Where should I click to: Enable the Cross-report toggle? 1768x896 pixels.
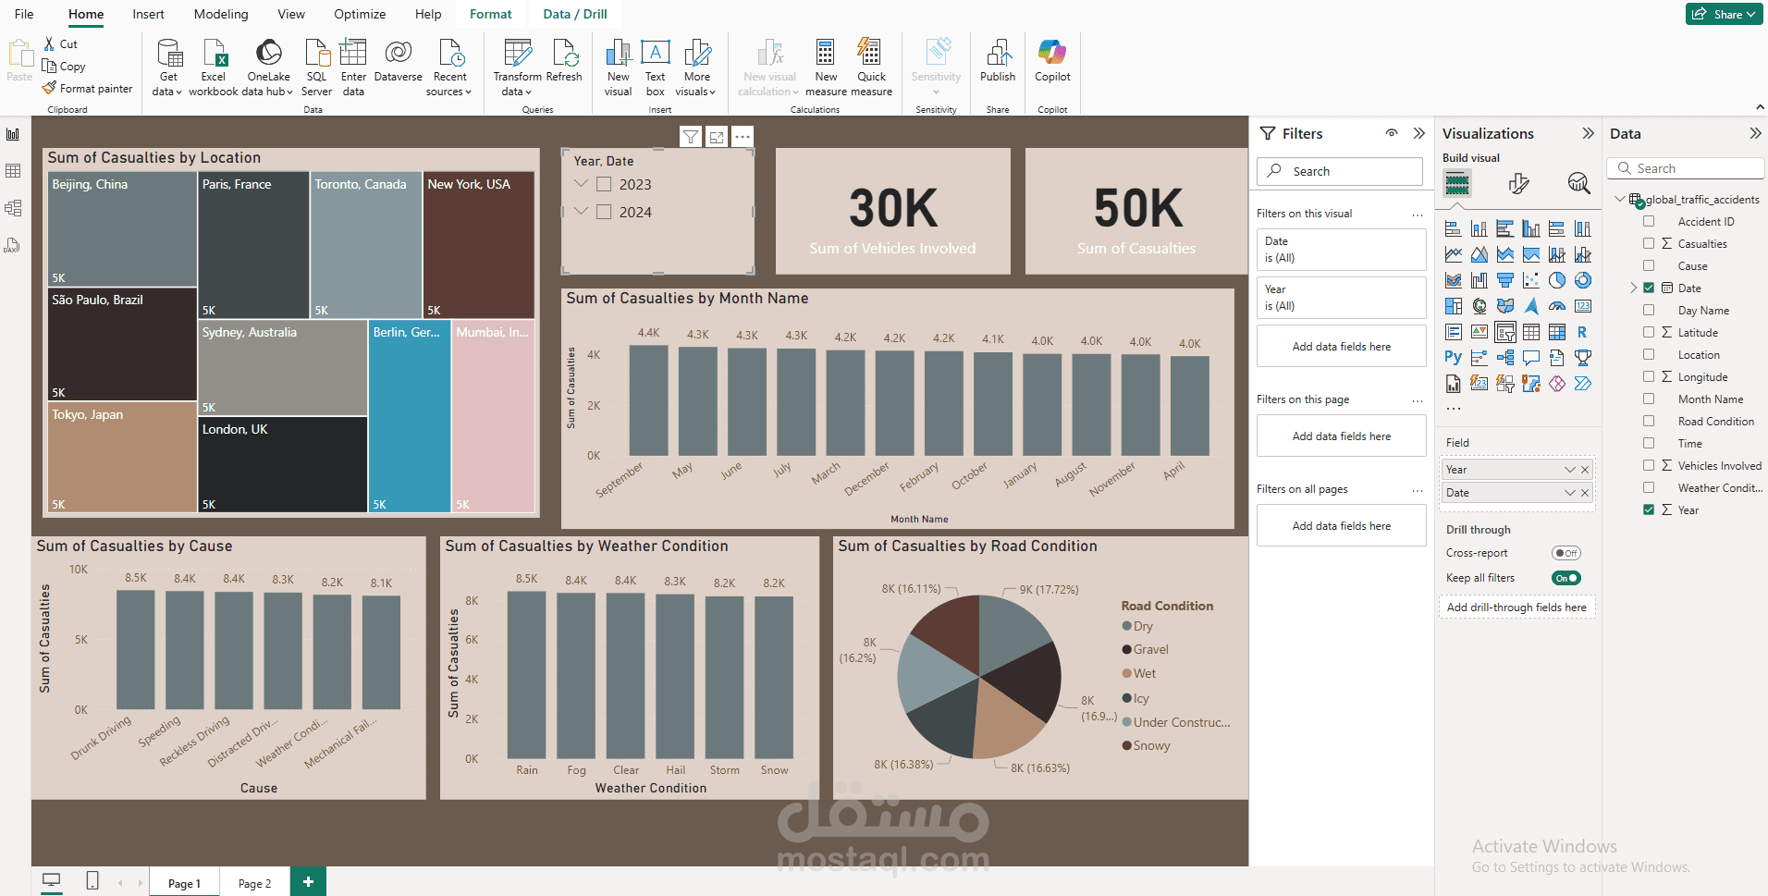pyautogui.click(x=1566, y=553)
